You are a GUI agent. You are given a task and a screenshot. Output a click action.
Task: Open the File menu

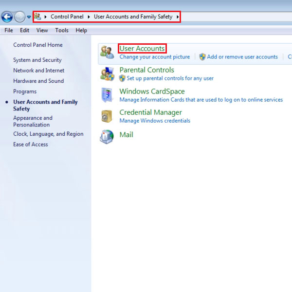pos(9,30)
